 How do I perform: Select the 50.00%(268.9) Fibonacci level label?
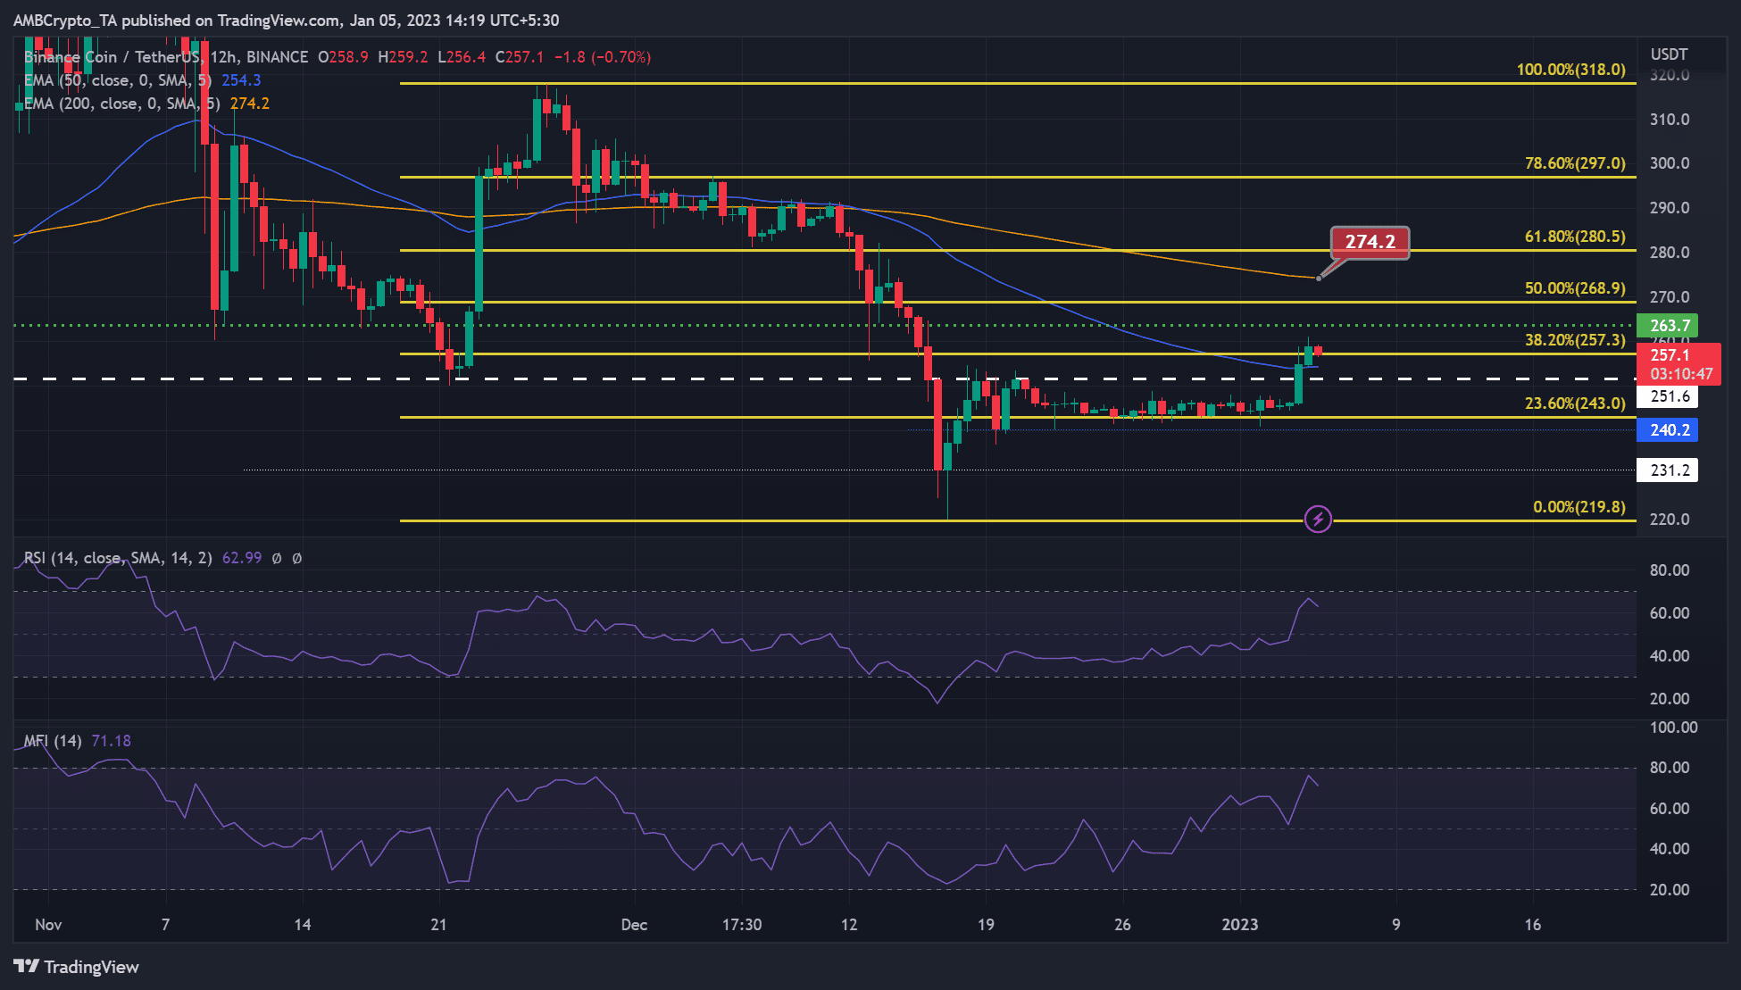[x=1575, y=288]
